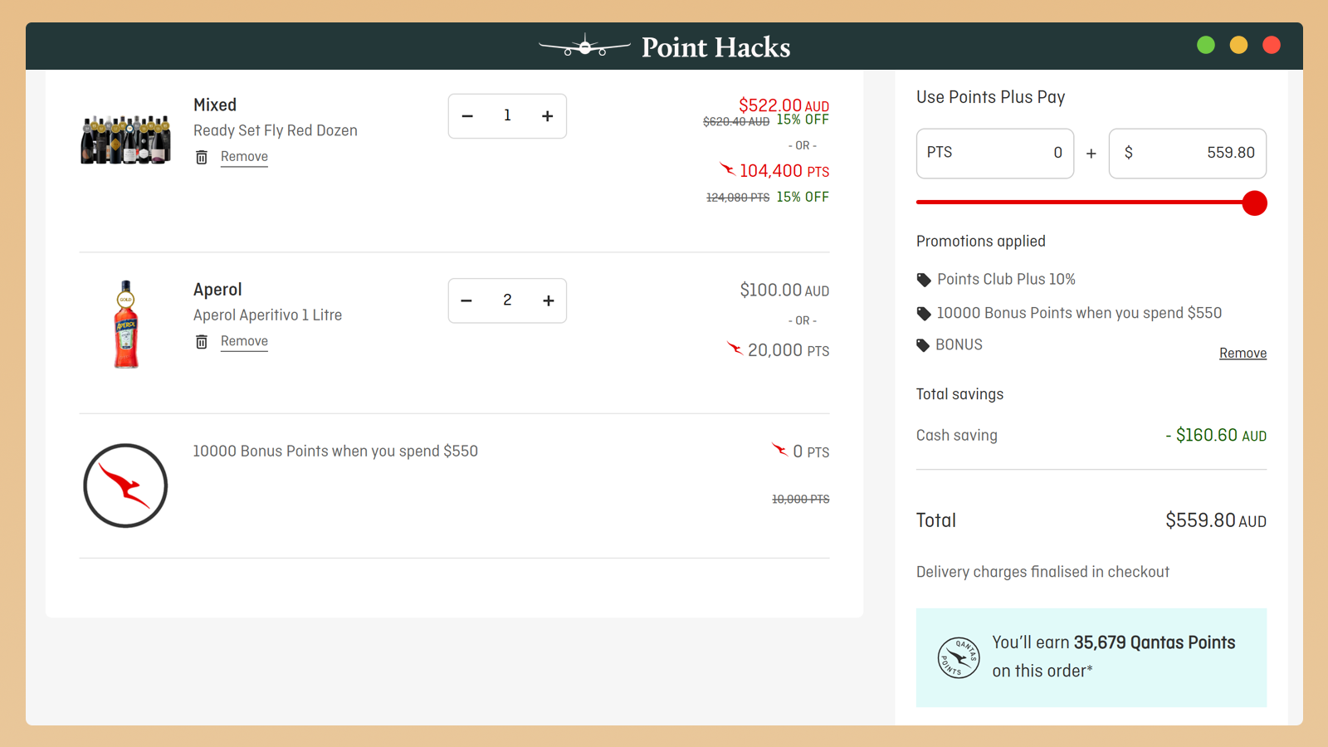Decrease Mixed Red Dozen quantity
Viewport: 1328px width, 747px height.
point(467,116)
